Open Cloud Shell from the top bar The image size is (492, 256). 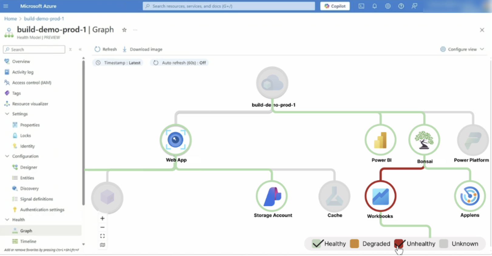pyautogui.click(x=361, y=6)
